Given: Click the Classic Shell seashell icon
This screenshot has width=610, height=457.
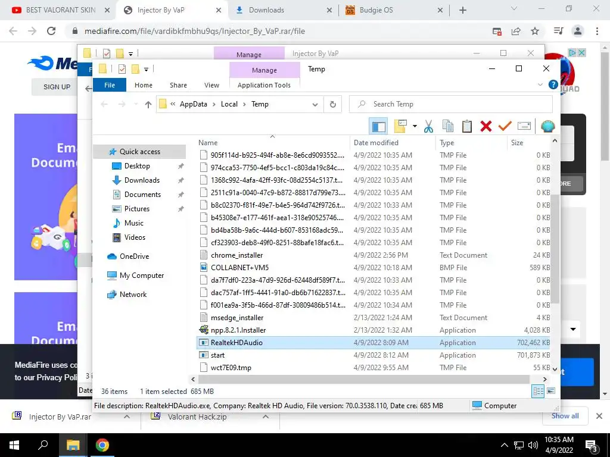Looking at the screenshot, I should point(548,126).
